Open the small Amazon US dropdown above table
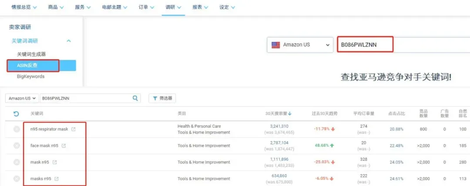 click(x=22, y=98)
